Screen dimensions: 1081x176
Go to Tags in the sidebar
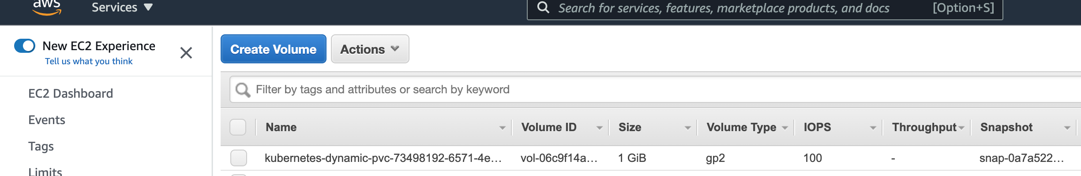point(41,146)
